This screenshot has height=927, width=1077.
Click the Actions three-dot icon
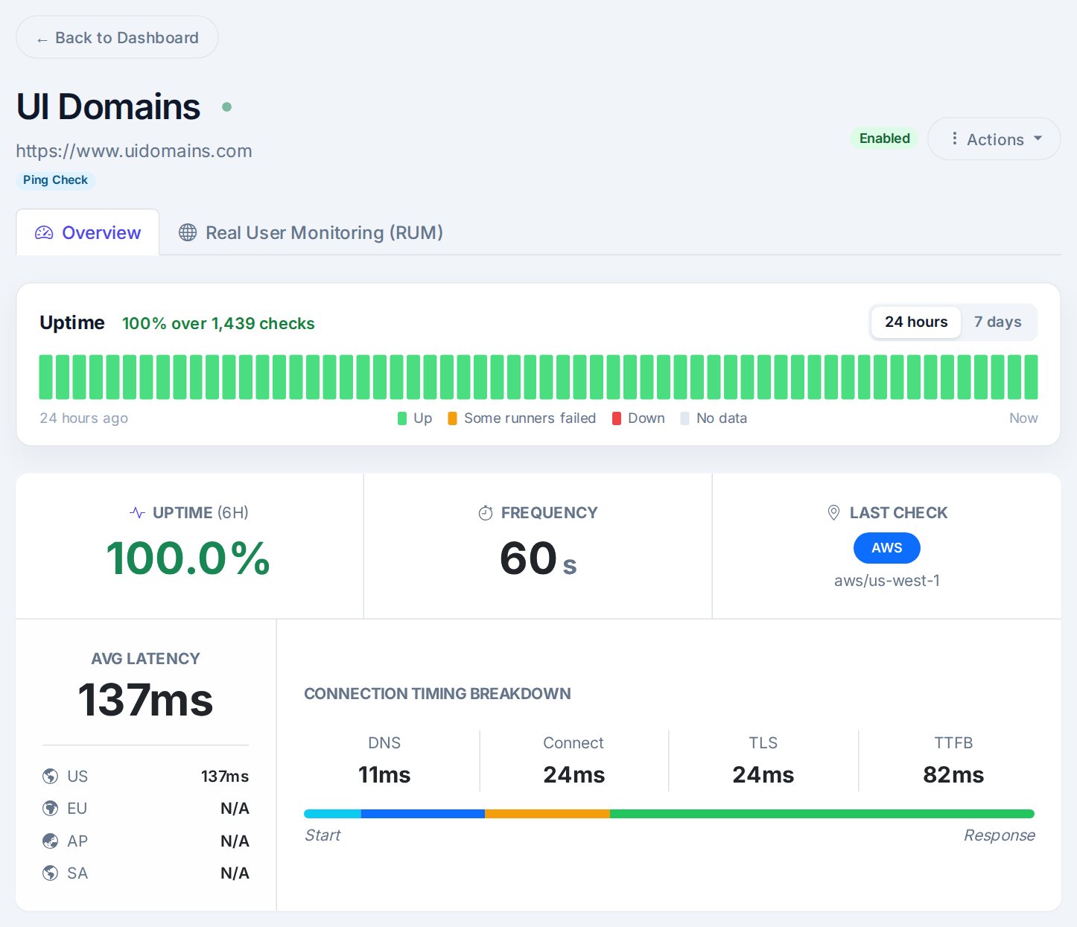click(x=954, y=138)
